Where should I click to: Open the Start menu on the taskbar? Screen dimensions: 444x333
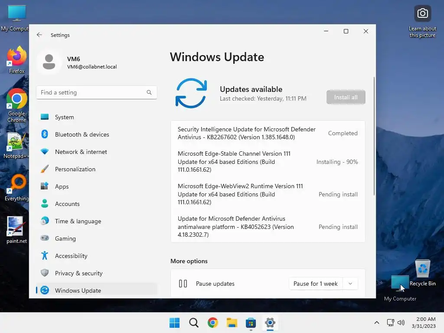[174, 323]
